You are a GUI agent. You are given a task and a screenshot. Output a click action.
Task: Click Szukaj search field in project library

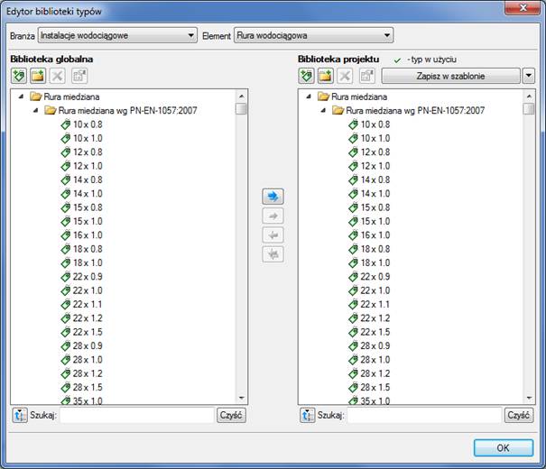click(x=425, y=415)
